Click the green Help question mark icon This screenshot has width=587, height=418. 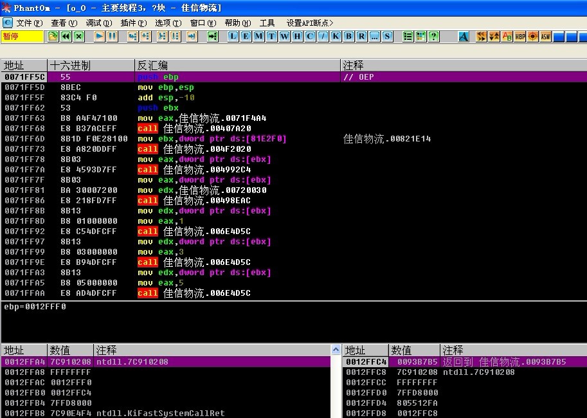433,36
